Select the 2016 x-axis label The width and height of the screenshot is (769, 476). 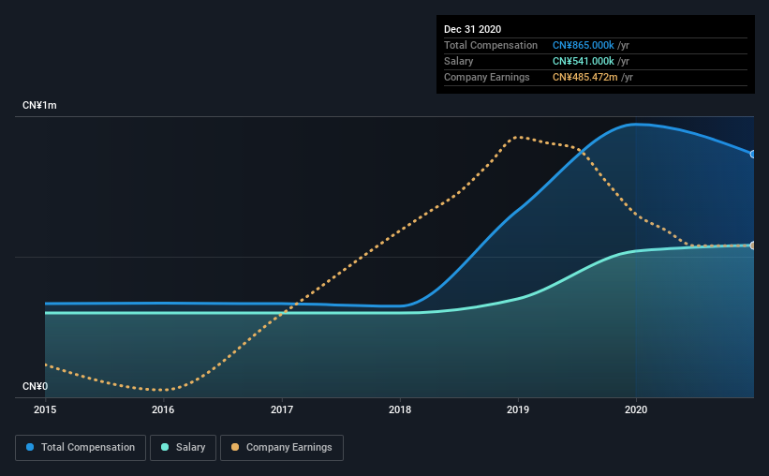(163, 409)
